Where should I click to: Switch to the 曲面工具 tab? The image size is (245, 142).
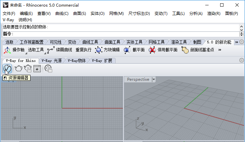point(112,42)
